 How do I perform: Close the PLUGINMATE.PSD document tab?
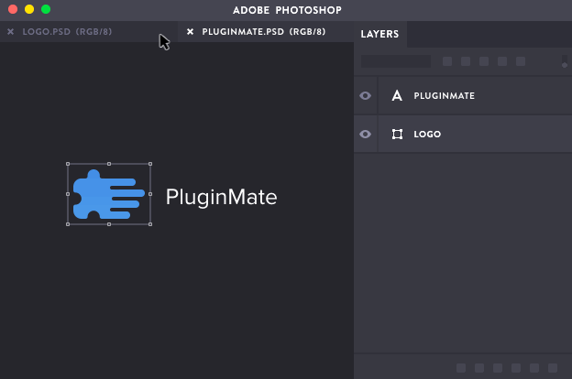pos(191,32)
